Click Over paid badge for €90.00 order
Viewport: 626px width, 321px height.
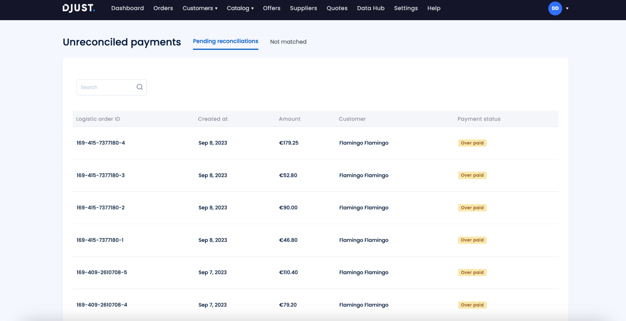[472, 208]
